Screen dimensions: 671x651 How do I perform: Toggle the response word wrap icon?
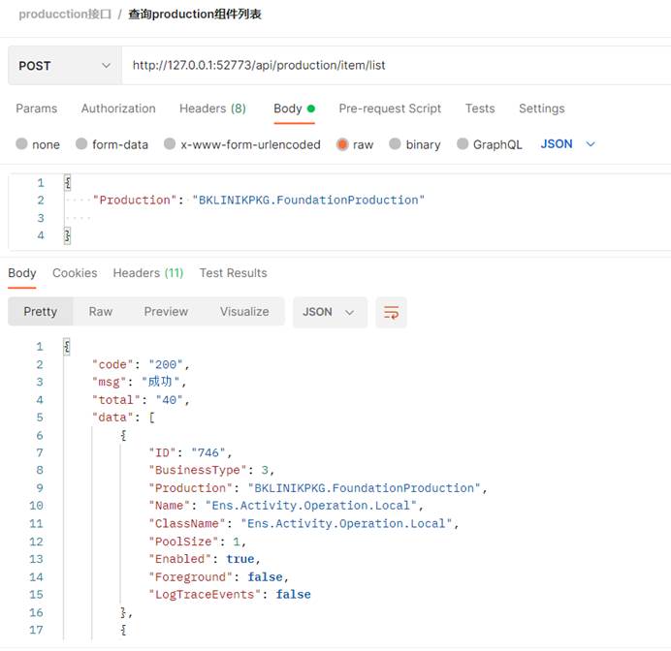[391, 313]
